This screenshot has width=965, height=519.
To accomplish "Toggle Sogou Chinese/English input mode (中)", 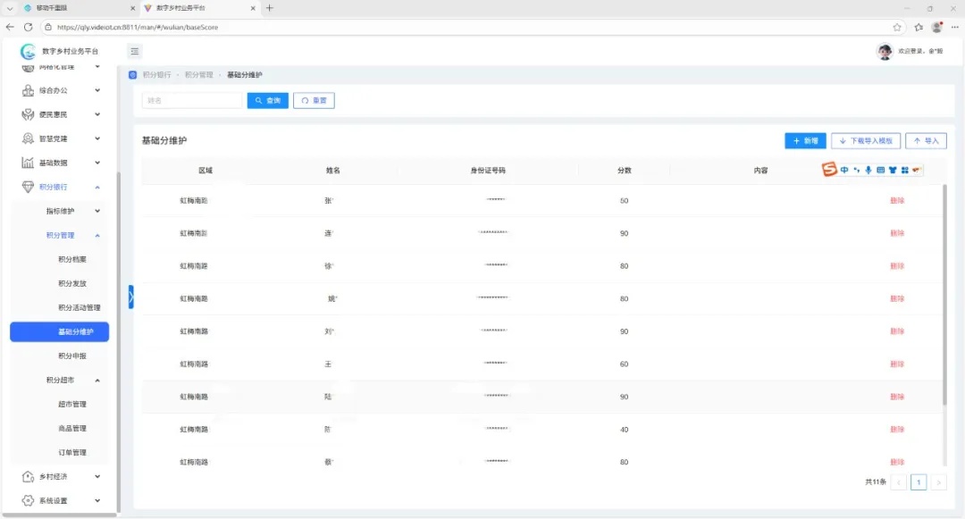I will [844, 170].
